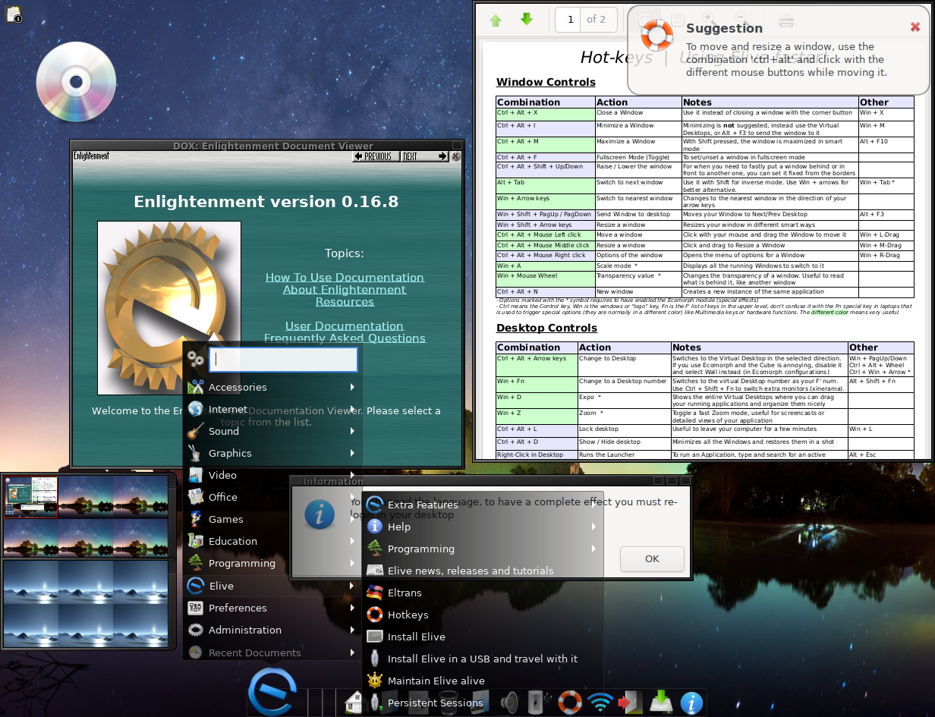This screenshot has height=717, width=935.
Task: Open Internet via its globe icon
Action: [x=196, y=409]
